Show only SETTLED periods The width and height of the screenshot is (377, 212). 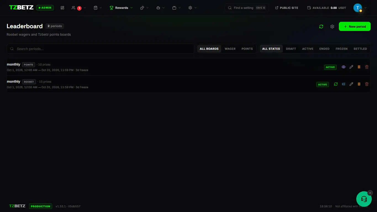tap(360, 49)
